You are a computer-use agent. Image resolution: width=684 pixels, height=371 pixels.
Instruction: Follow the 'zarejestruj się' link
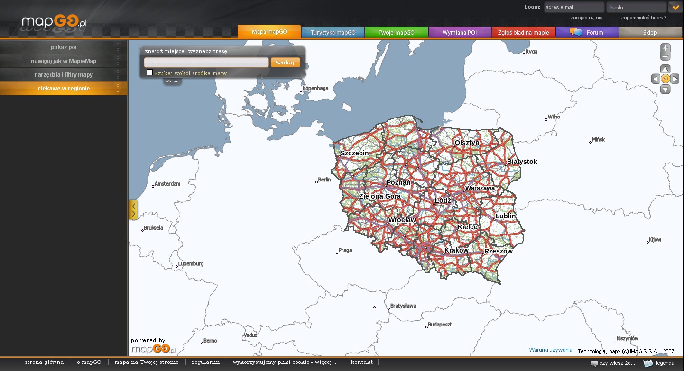[586, 18]
